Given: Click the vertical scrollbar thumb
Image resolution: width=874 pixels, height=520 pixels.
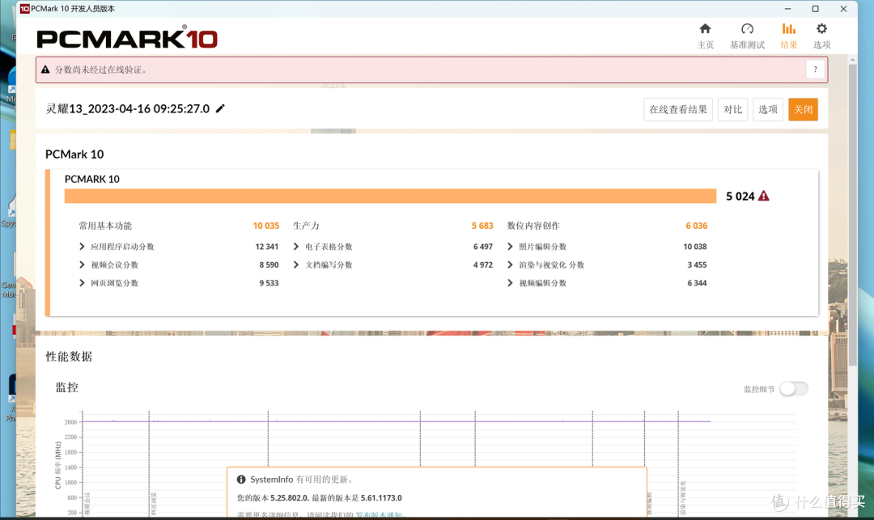Looking at the screenshot, I should [853, 214].
